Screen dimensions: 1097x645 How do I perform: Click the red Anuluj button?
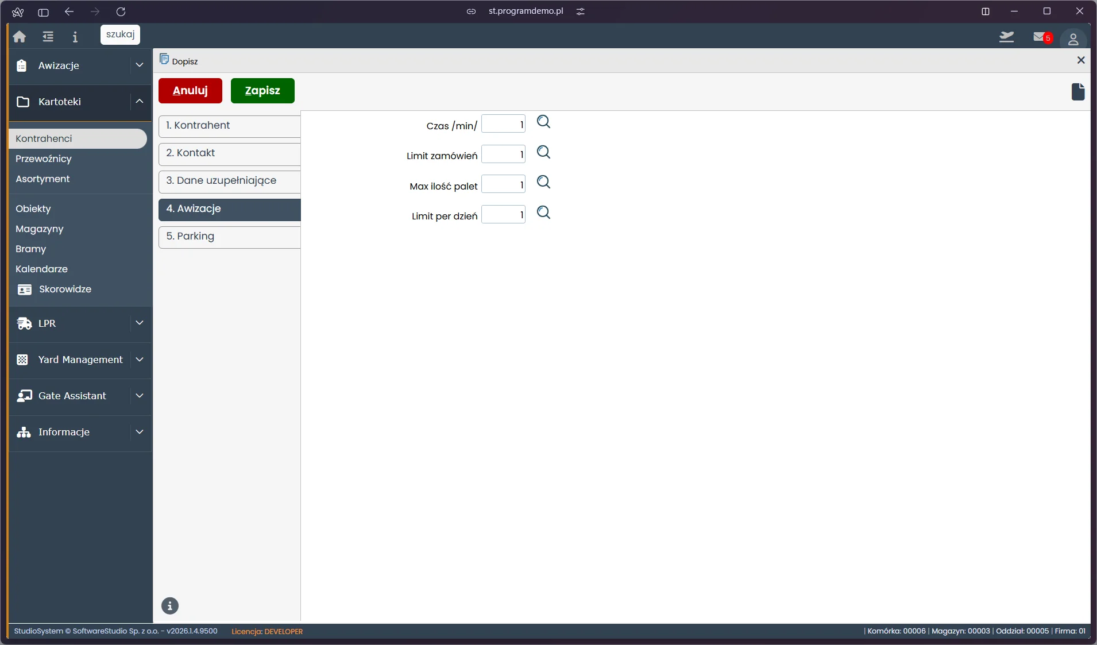(x=190, y=91)
